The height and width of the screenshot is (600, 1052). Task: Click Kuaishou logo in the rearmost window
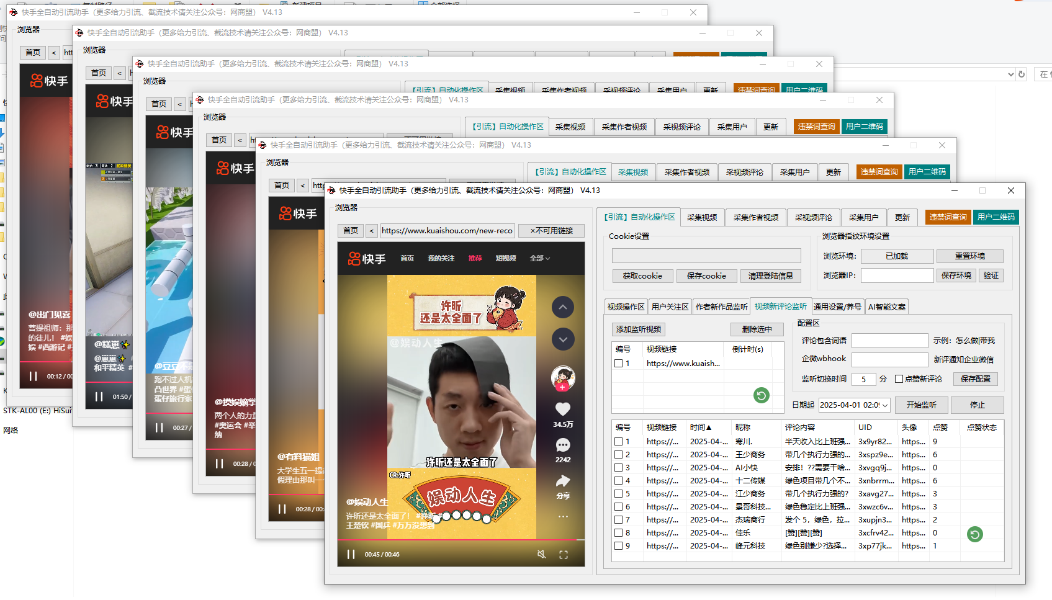tap(49, 81)
